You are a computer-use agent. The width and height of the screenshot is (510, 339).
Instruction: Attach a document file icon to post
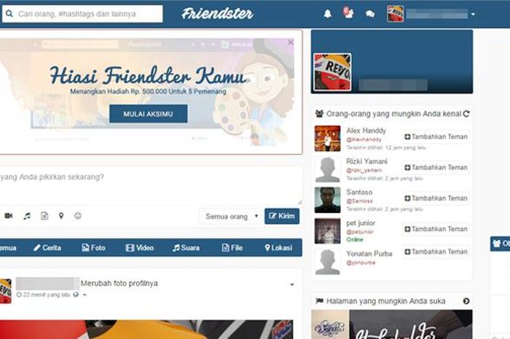[x=44, y=216]
